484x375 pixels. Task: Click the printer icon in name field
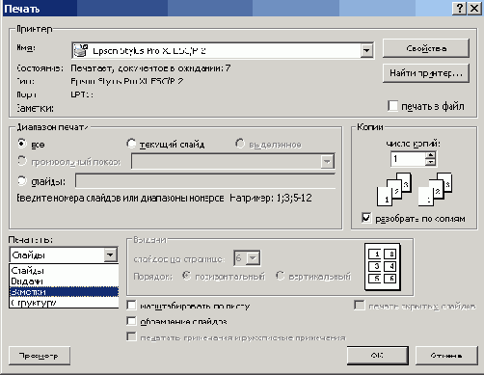coord(81,50)
